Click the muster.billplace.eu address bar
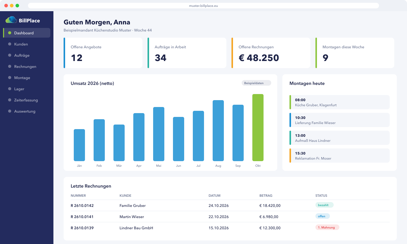Screen dimensions: 407x244 pyautogui.click(x=203, y=6)
